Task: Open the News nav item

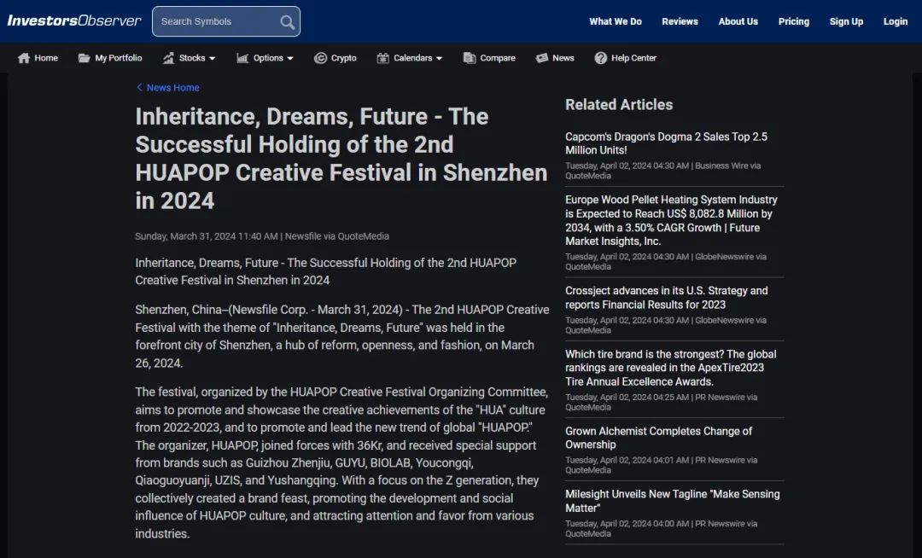Action: 555,57
